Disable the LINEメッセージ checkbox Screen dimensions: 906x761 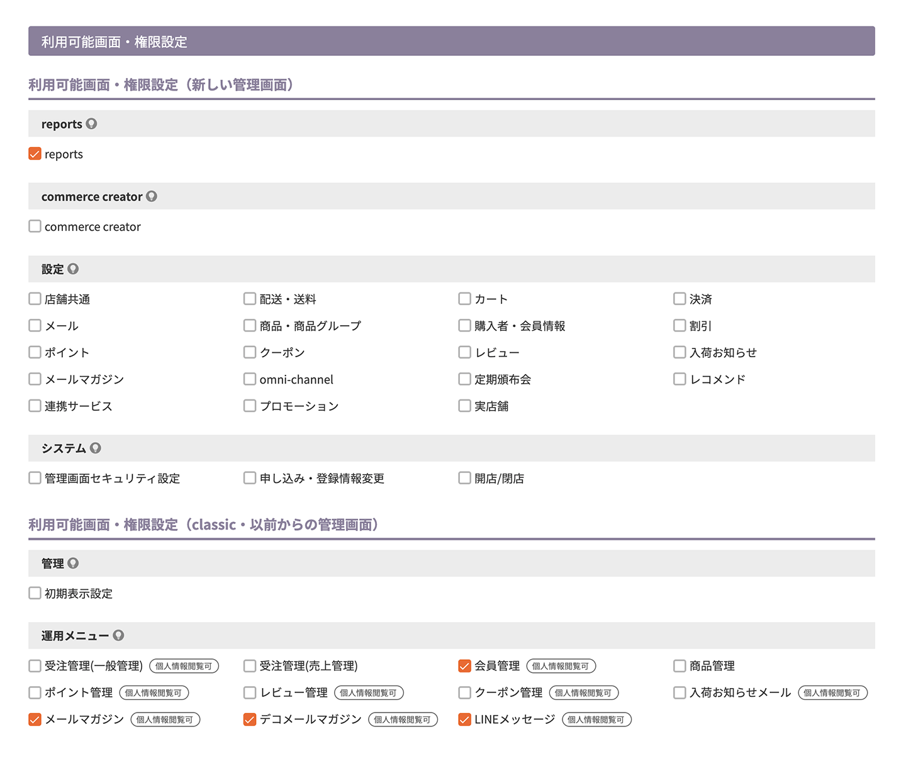(465, 719)
